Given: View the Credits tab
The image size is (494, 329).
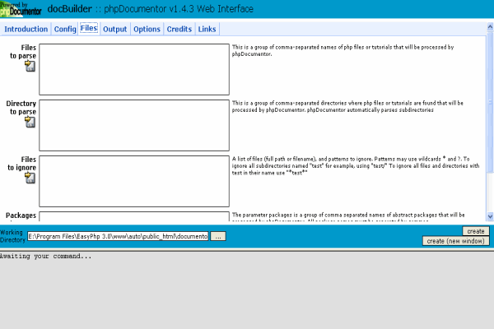Looking at the screenshot, I should pyautogui.click(x=179, y=29).
